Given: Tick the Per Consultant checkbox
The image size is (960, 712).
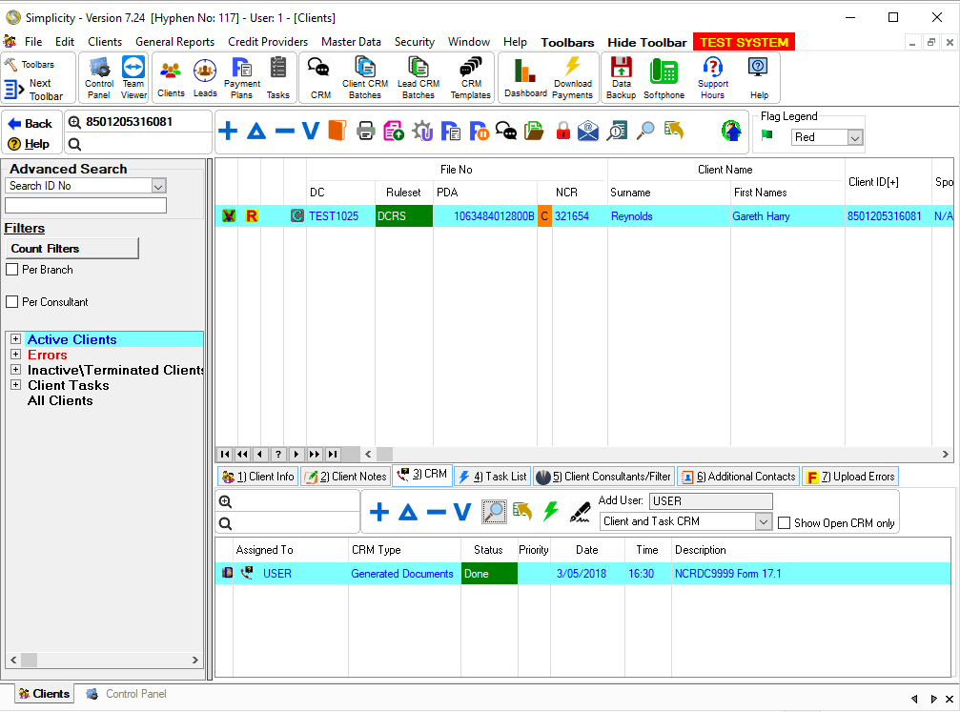Looking at the screenshot, I should coord(12,302).
